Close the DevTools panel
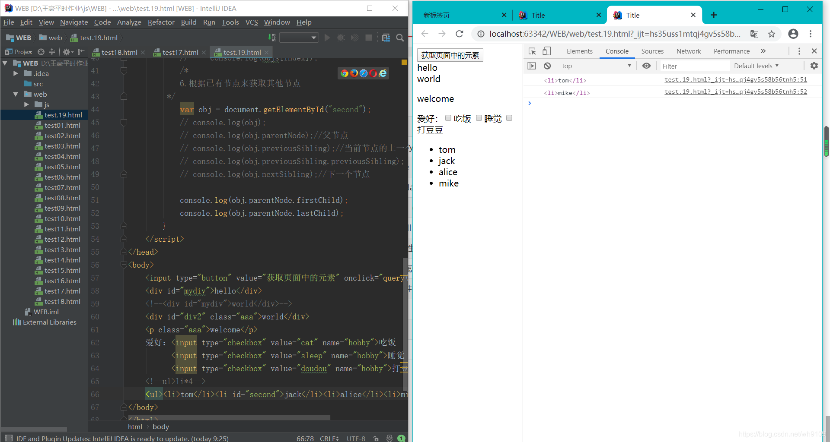 (814, 51)
